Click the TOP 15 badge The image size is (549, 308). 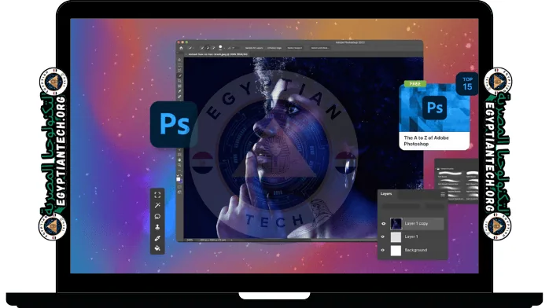(467, 84)
